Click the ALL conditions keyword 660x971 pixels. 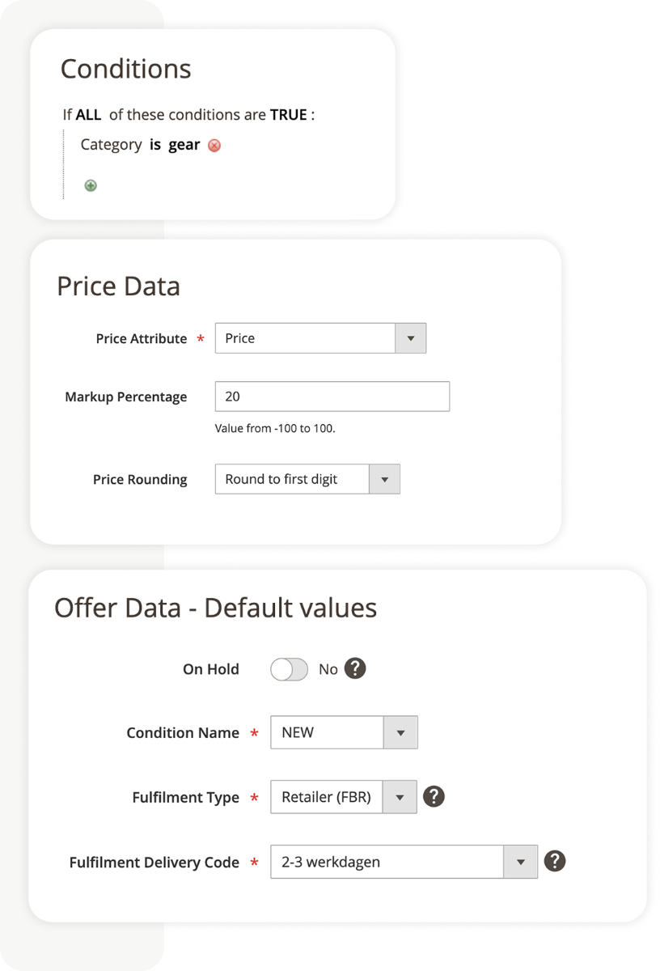pos(89,115)
